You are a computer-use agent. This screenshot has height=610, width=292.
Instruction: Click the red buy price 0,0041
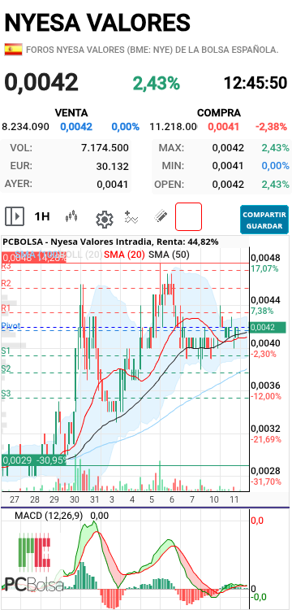pos(223,127)
